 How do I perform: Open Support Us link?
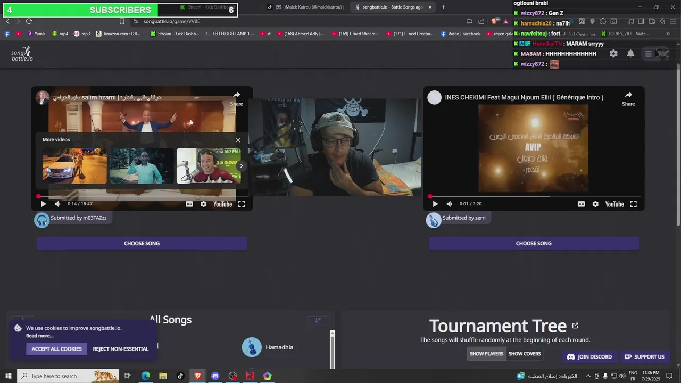[644, 357]
